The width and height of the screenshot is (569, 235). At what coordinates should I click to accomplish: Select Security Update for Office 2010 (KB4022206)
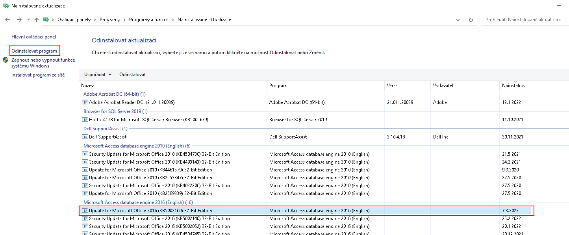159,186
